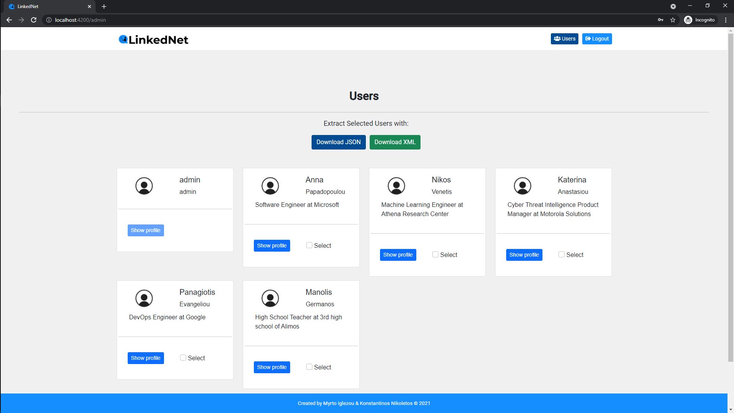This screenshot has width=734, height=413.
Task: Open saved passwords key icon
Action: [x=661, y=20]
